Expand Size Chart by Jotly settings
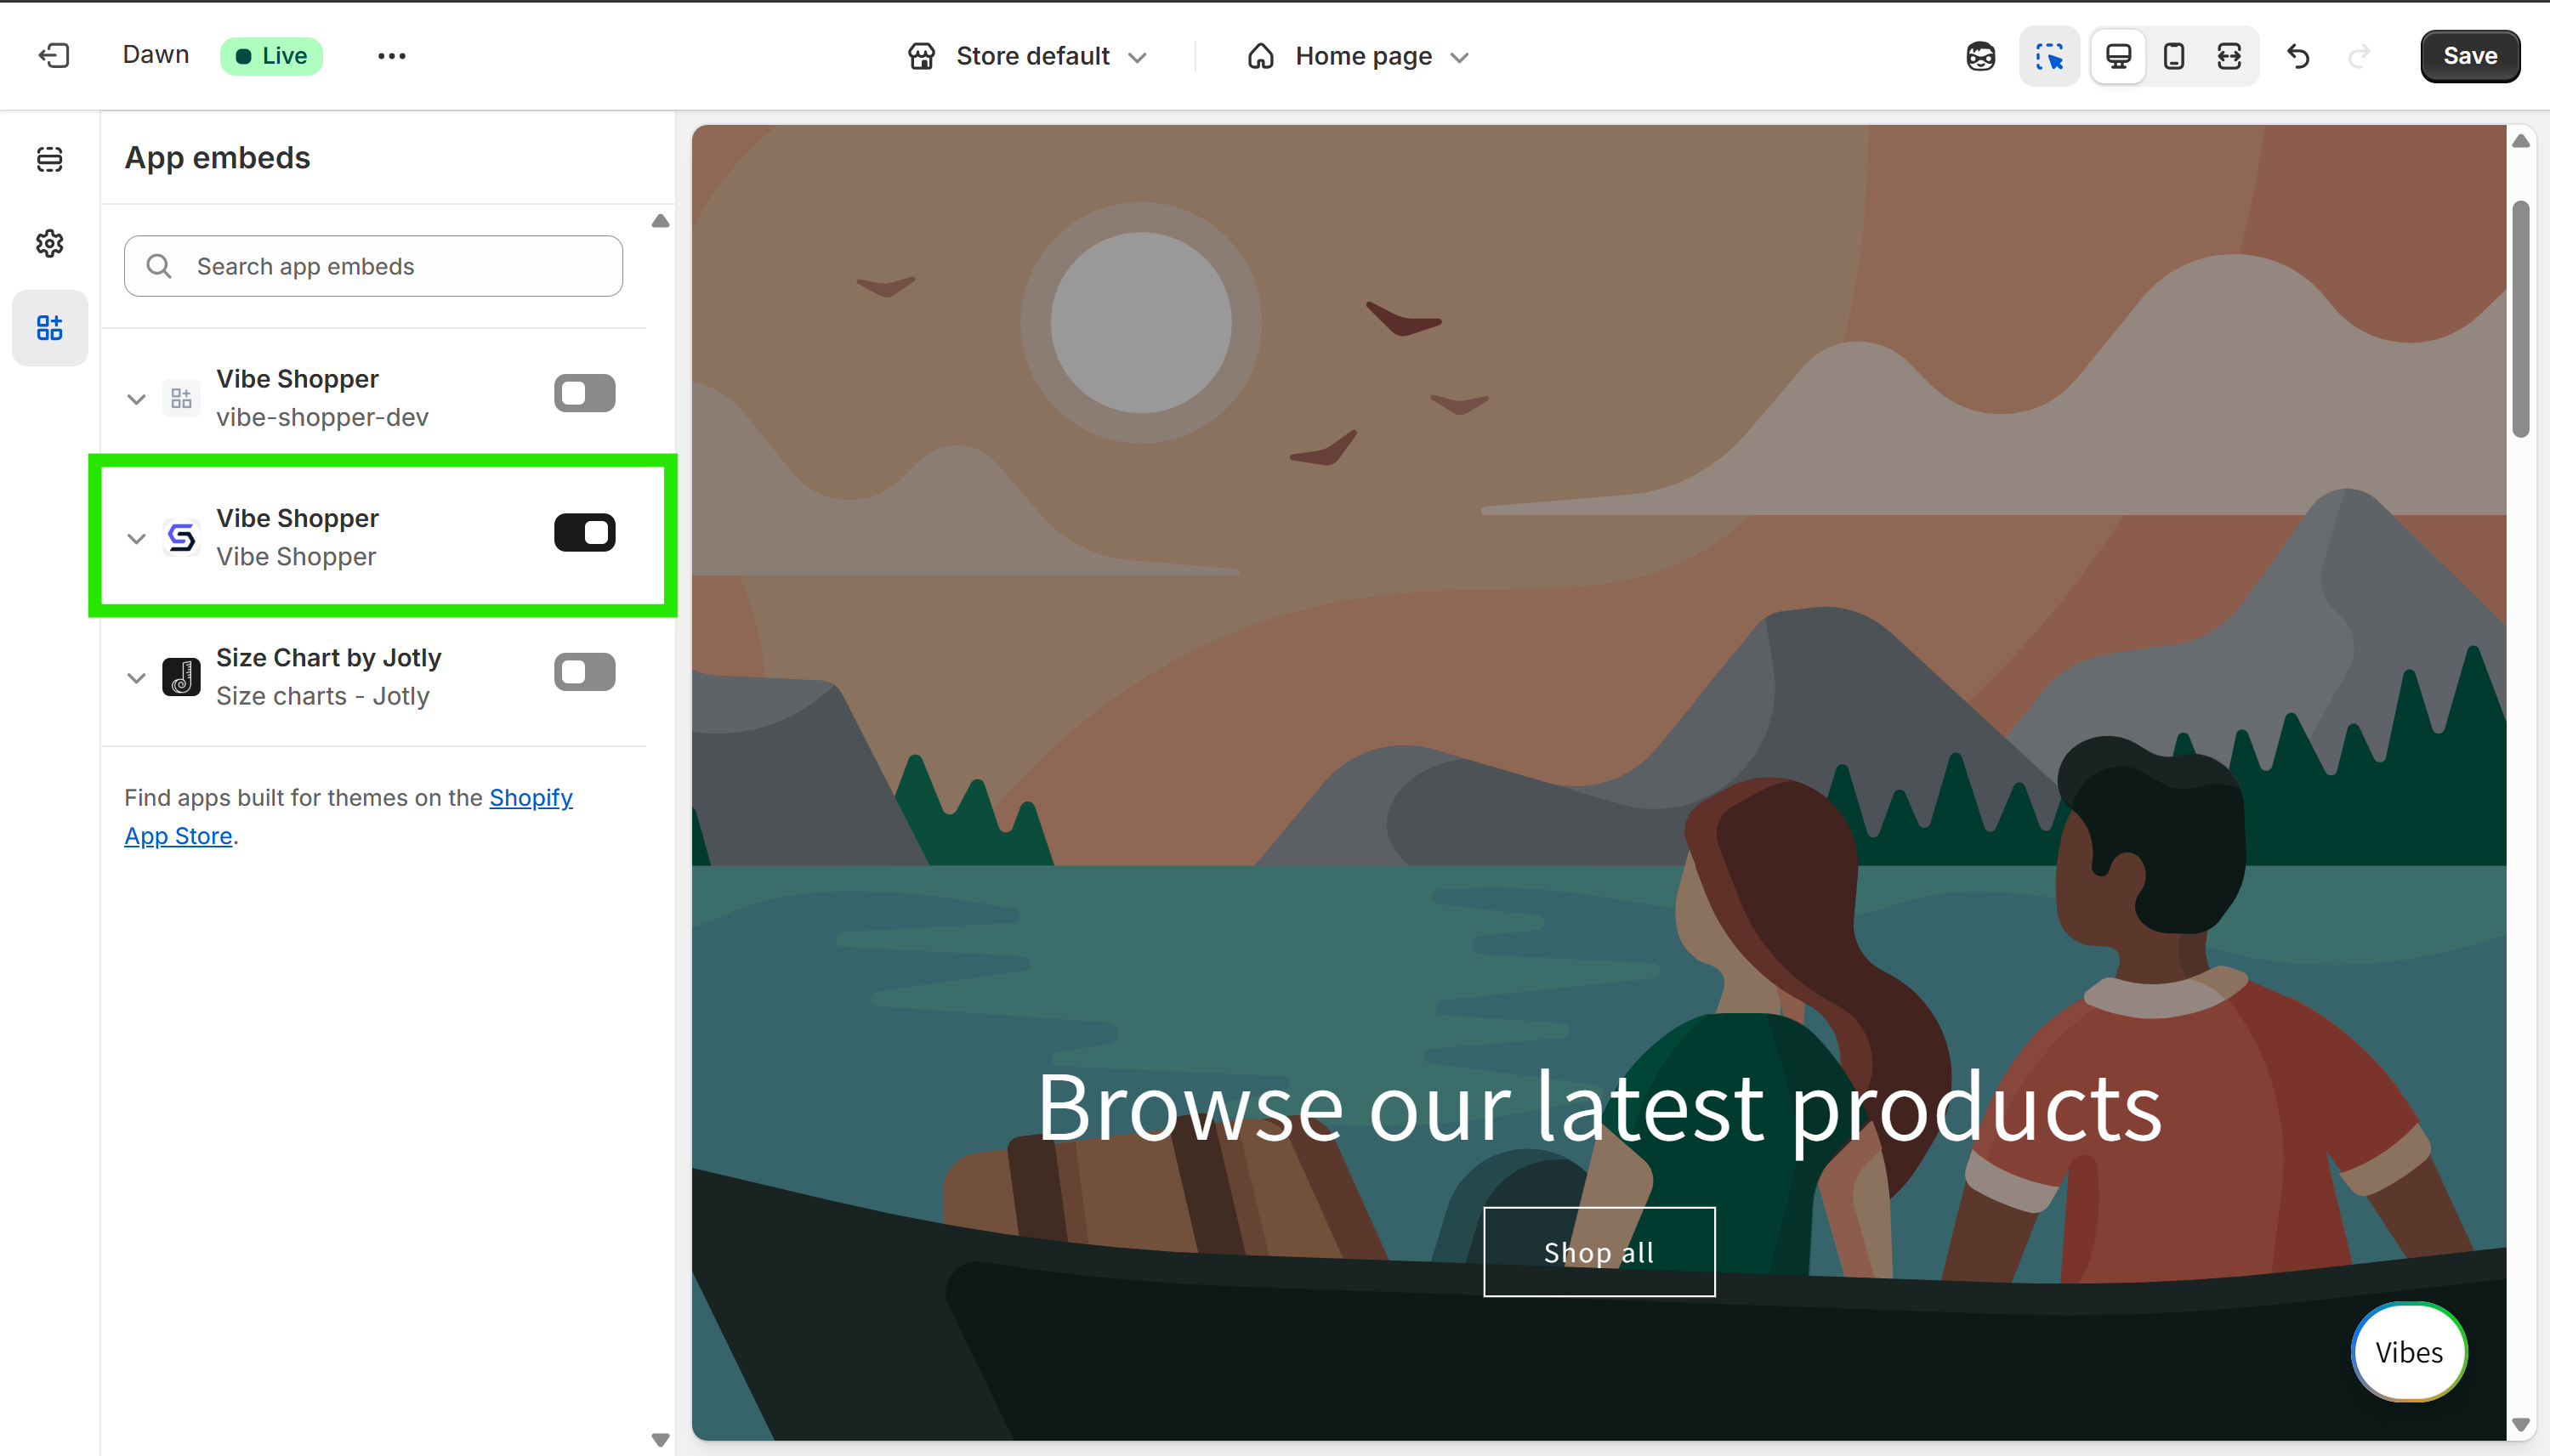This screenshot has height=1456, width=2550. [x=136, y=677]
